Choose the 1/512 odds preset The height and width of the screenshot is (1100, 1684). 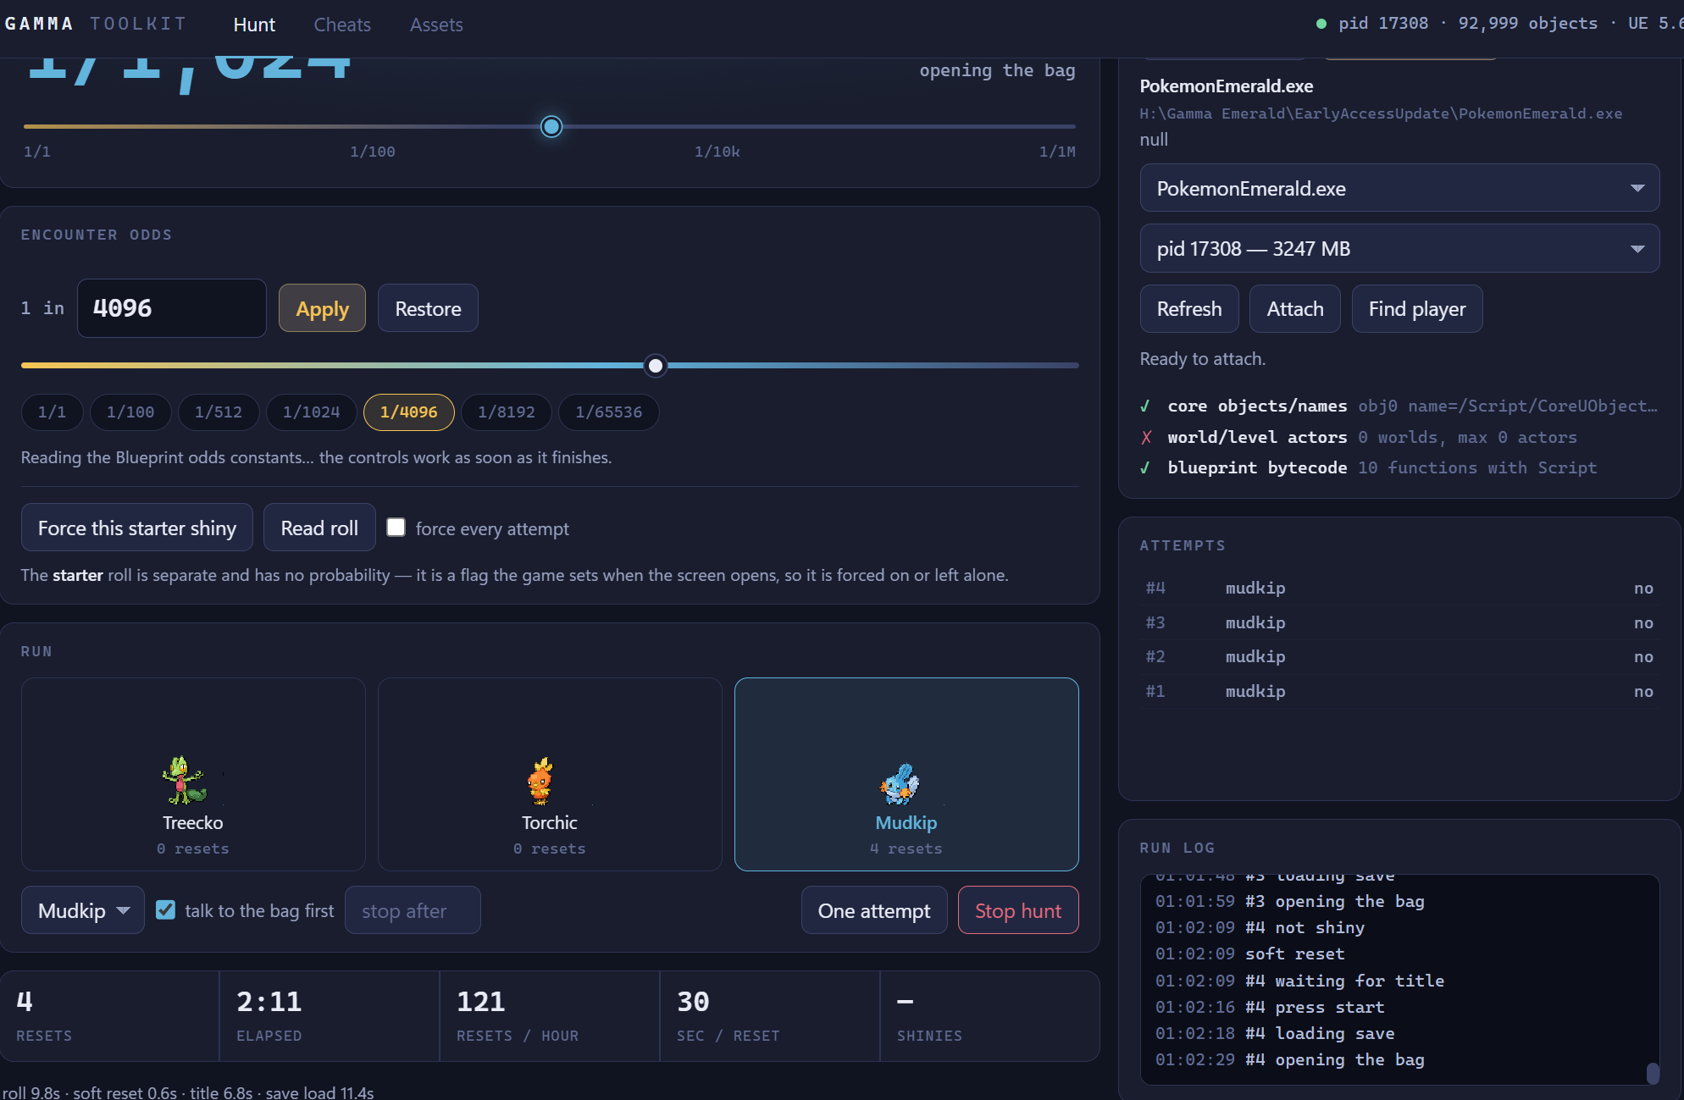click(219, 412)
